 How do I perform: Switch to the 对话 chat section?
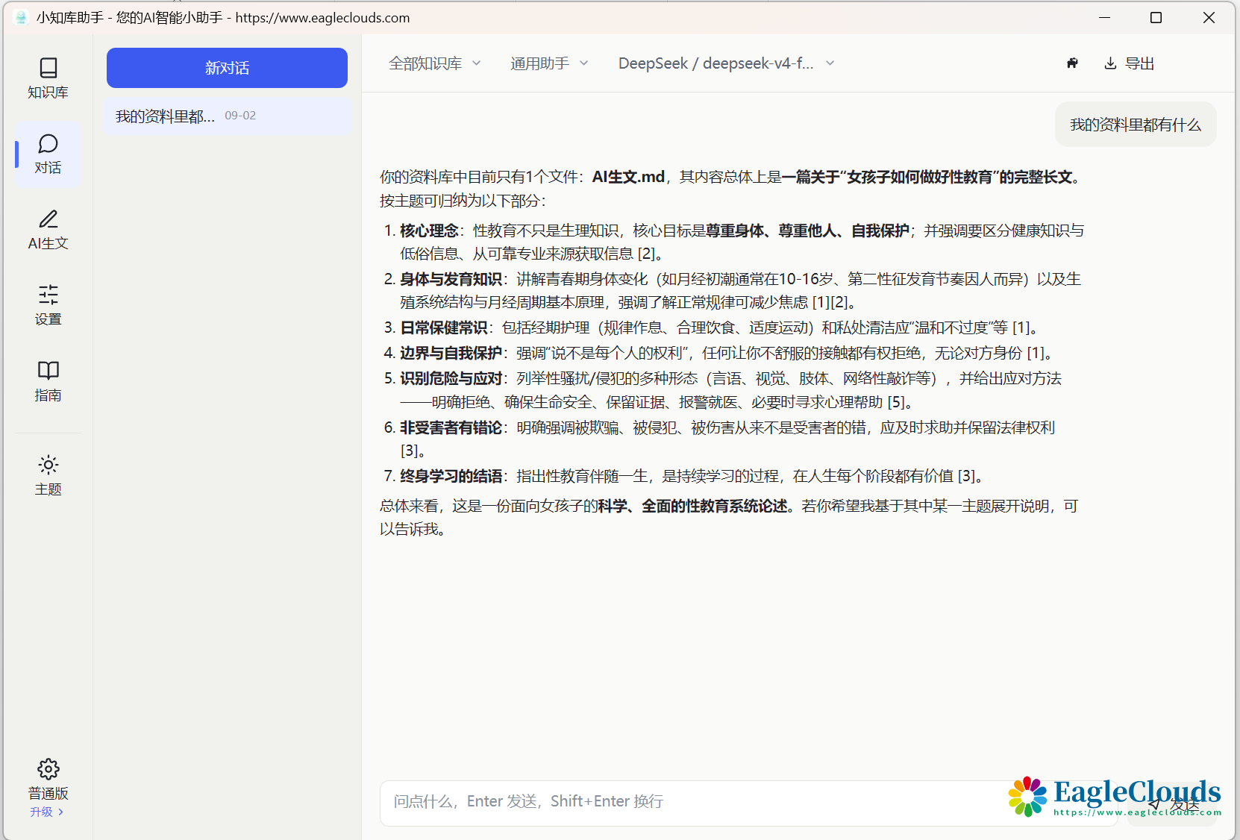pyautogui.click(x=48, y=154)
